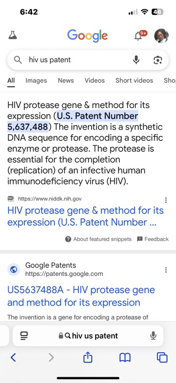The image size is (176, 383).
Task: Start voice search with microphone
Action: 136,60
